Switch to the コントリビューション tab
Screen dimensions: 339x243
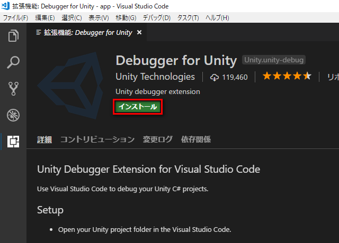click(x=97, y=139)
